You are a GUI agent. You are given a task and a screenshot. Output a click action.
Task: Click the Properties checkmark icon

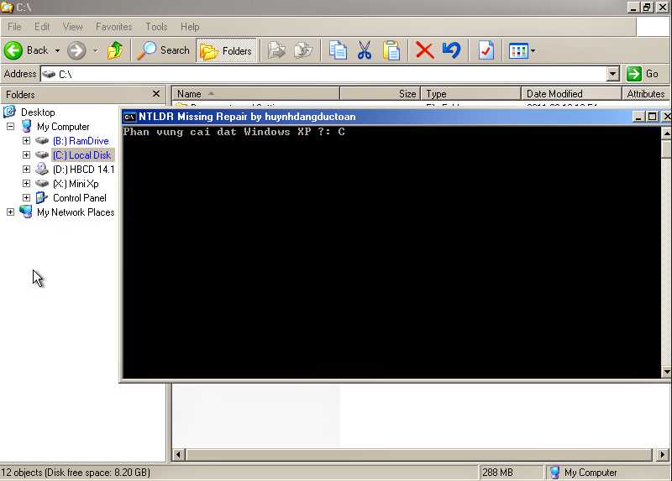click(486, 50)
